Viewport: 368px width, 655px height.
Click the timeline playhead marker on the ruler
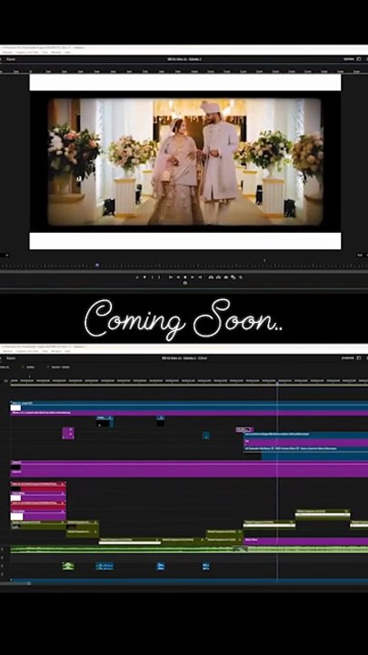(x=276, y=382)
